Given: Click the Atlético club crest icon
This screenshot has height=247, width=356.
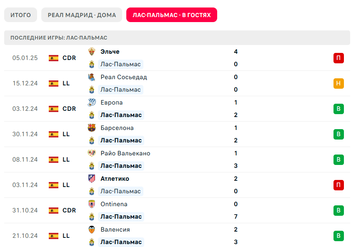Looking at the screenshot, I should click(x=92, y=179).
